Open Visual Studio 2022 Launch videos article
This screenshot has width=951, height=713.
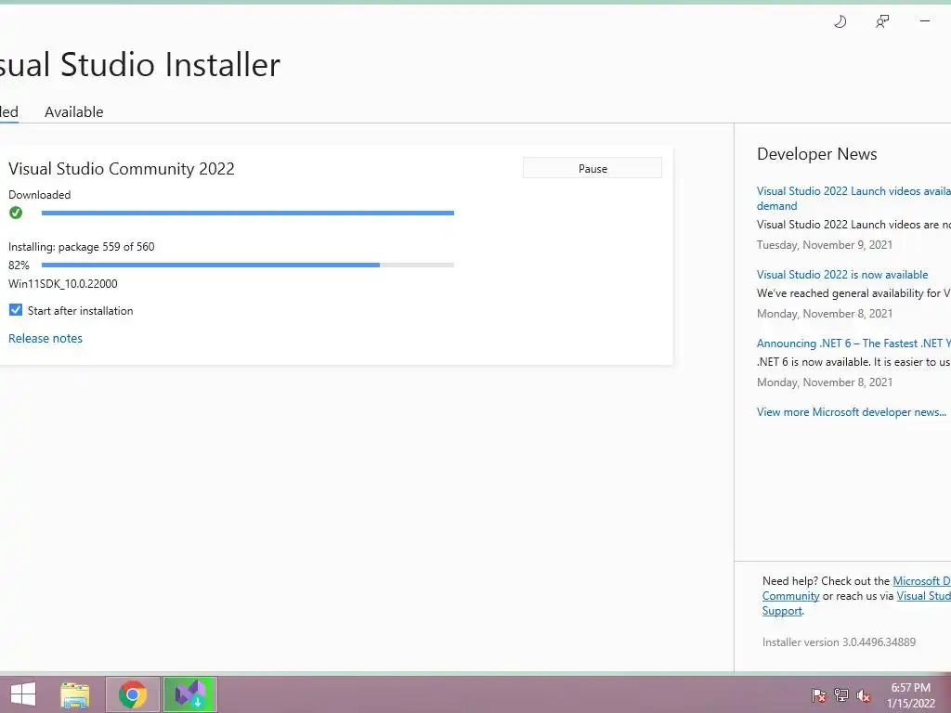pyautogui.click(x=853, y=199)
